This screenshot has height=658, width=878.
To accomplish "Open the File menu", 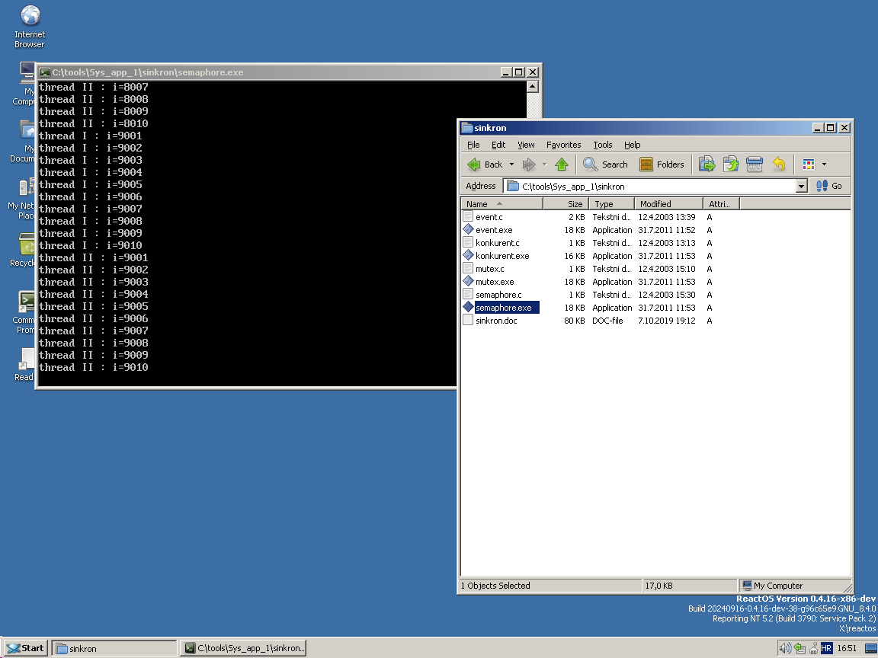I will point(473,145).
